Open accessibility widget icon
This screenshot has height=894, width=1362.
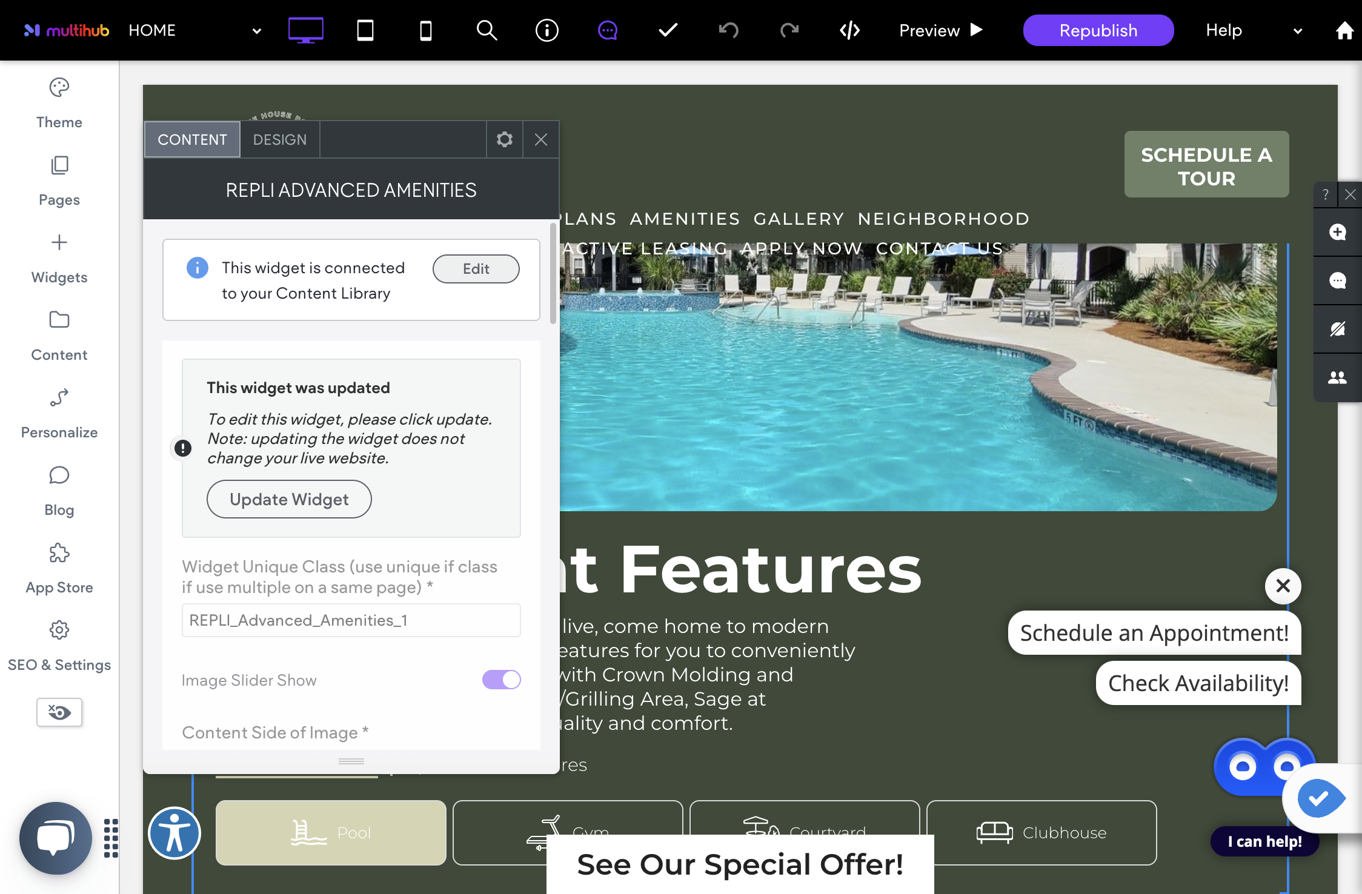pyautogui.click(x=174, y=833)
